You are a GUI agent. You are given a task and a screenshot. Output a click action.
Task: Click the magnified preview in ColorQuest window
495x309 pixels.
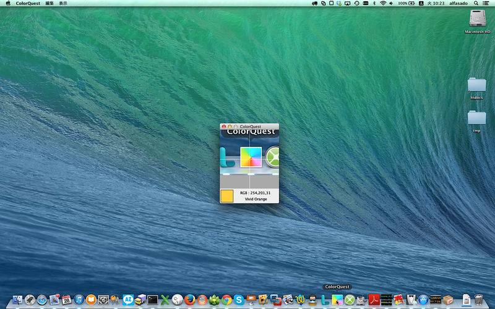click(249, 159)
